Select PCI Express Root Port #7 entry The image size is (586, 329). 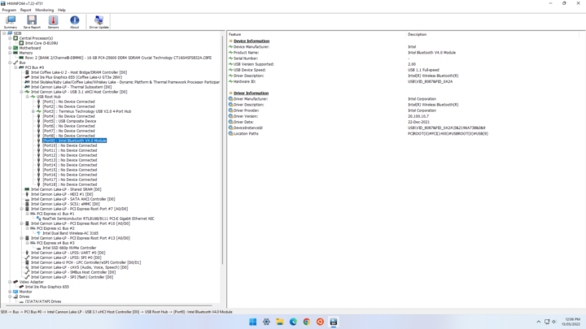point(79,209)
